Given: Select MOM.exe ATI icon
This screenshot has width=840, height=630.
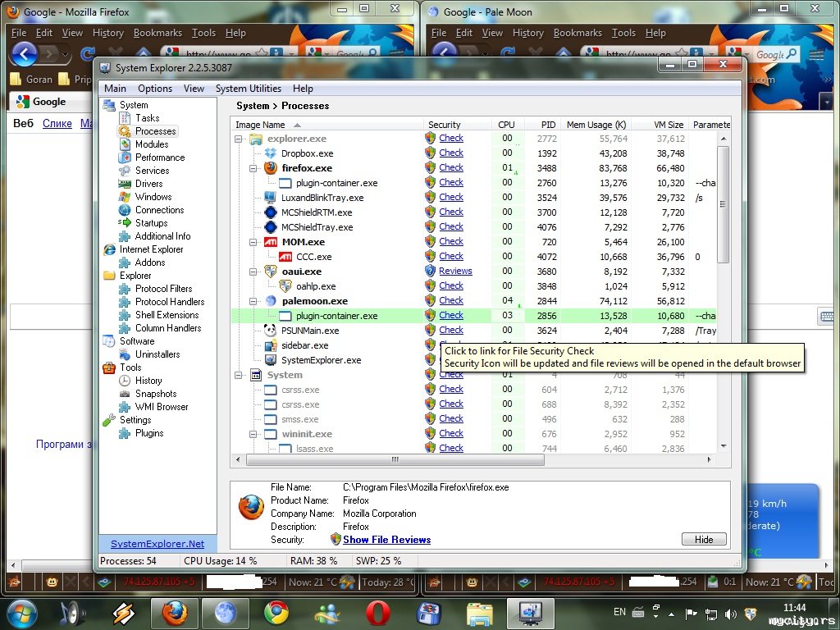Looking at the screenshot, I should [x=271, y=242].
